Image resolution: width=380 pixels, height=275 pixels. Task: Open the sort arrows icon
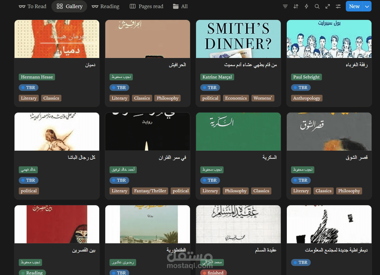(296, 6)
